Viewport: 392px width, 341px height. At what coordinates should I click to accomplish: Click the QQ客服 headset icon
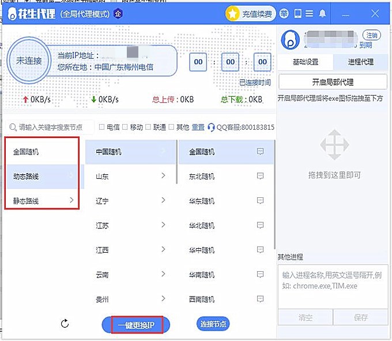coord(211,128)
